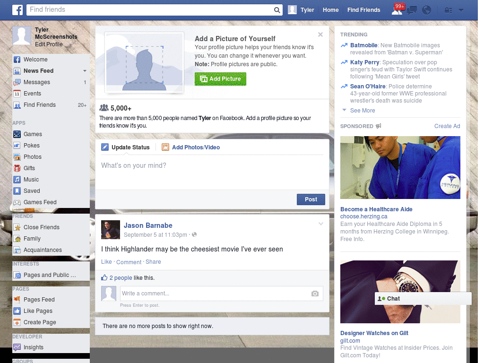This screenshot has height=363, width=484.
Task: Expand News Feed sort dropdown arrow
Action: (85, 71)
